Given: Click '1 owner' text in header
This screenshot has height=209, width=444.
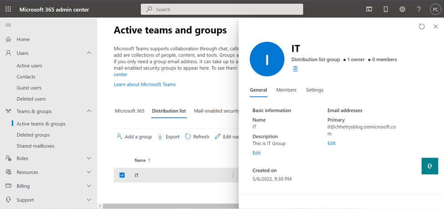Looking at the screenshot, I should point(356,60).
